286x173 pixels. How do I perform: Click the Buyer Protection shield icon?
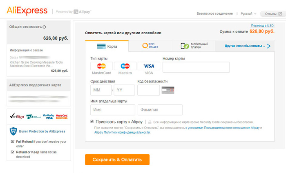tap(13, 131)
